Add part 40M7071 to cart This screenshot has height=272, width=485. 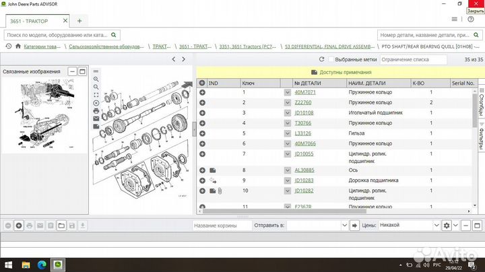(202, 92)
